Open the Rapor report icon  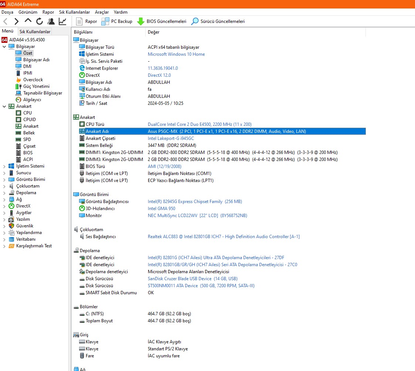pyautogui.click(x=79, y=21)
